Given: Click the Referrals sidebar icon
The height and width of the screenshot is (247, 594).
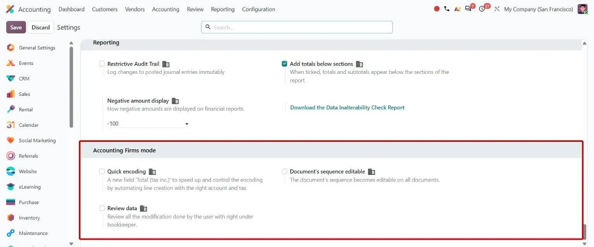Looking at the screenshot, I should (11, 156).
